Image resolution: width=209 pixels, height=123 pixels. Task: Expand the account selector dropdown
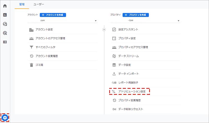96,21
